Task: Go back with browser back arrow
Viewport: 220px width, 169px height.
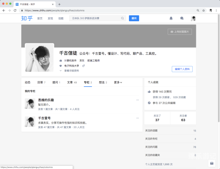Action: (x=4, y=10)
